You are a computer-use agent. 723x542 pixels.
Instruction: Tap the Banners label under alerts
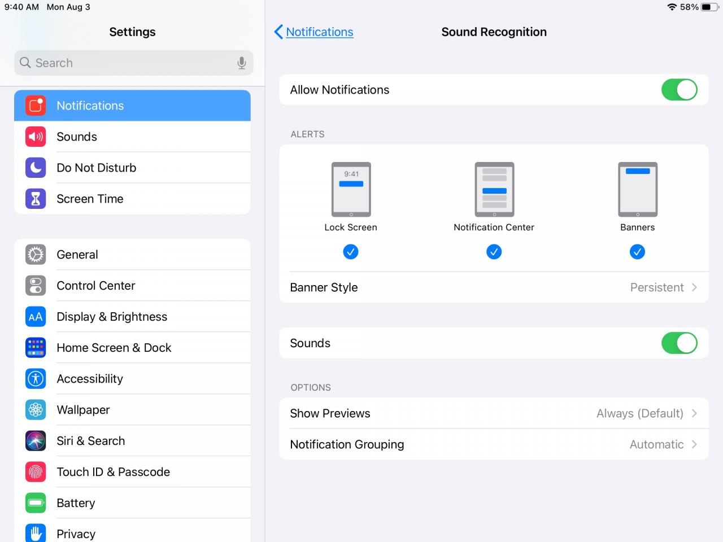click(638, 227)
